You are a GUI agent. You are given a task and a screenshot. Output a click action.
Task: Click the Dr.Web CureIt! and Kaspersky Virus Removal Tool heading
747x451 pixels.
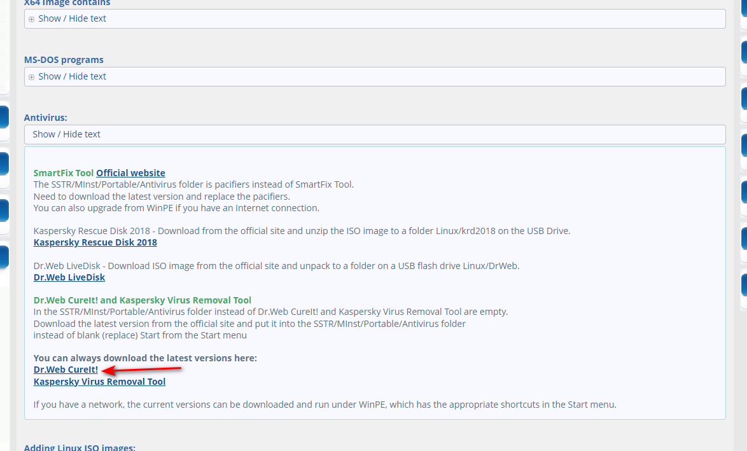coord(143,300)
